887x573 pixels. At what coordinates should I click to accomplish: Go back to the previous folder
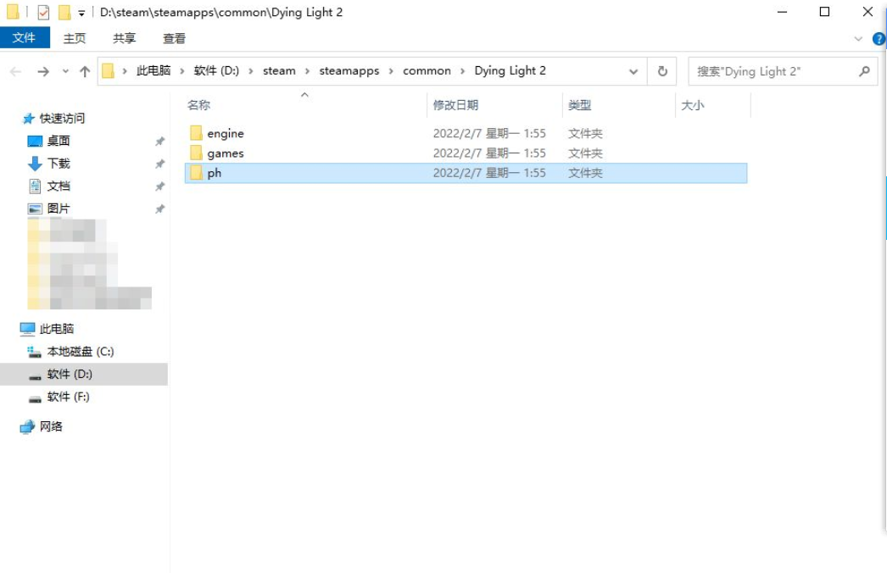point(16,71)
